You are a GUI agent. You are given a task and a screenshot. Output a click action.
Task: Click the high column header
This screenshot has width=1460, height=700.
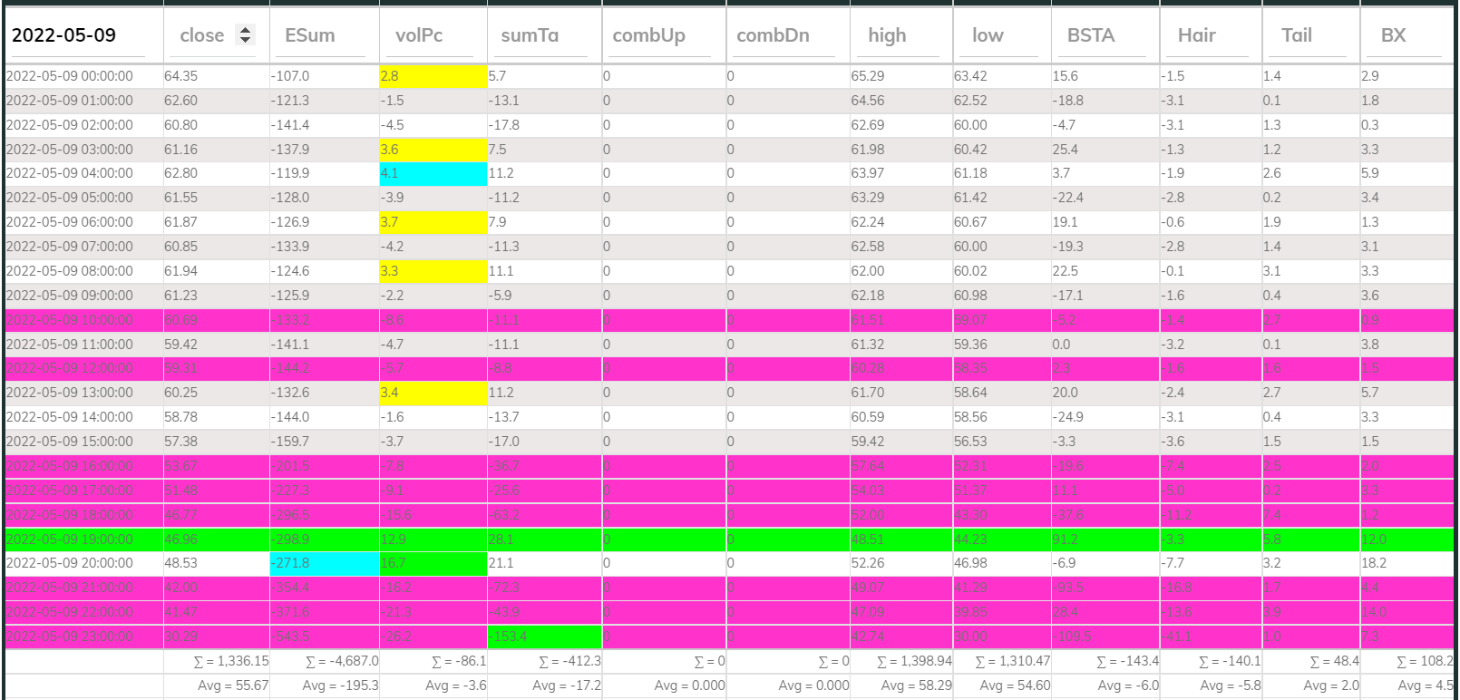tap(887, 35)
